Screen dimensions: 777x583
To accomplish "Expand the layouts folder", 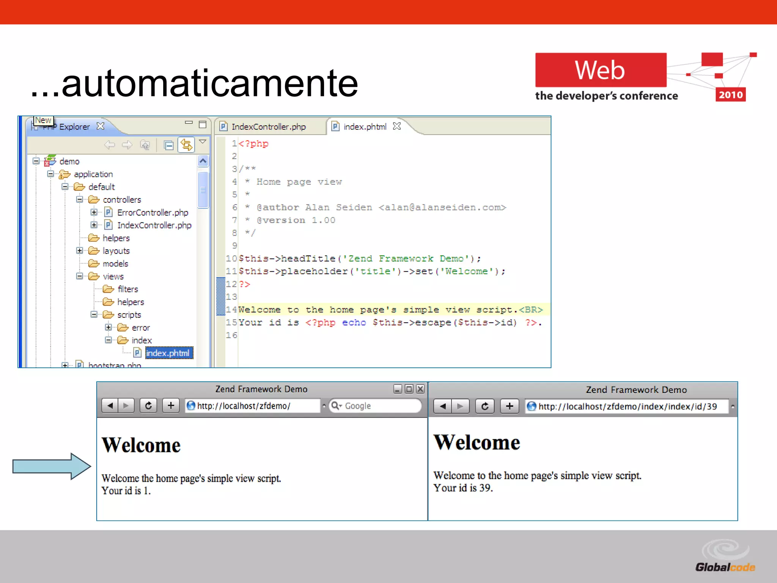I will [x=79, y=251].
